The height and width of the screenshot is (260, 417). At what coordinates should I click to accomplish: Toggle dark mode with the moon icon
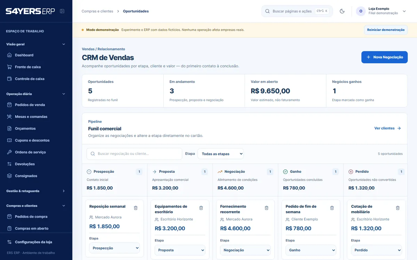tap(342, 11)
